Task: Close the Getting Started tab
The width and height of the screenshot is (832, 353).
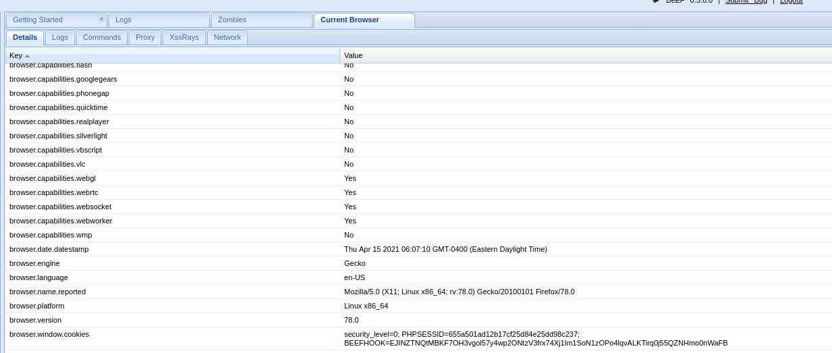Action: [101, 19]
